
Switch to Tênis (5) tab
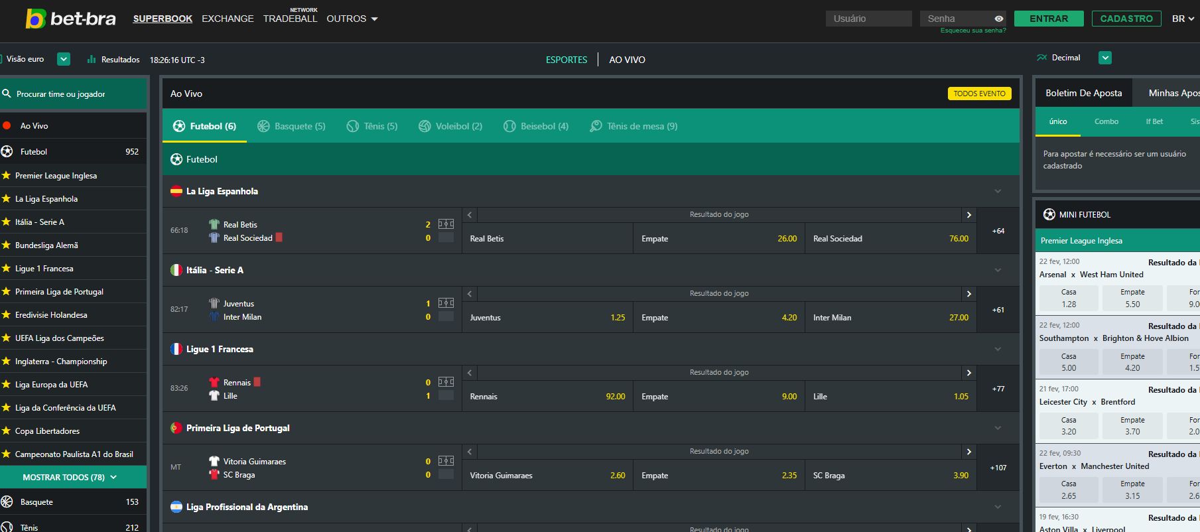tap(372, 126)
